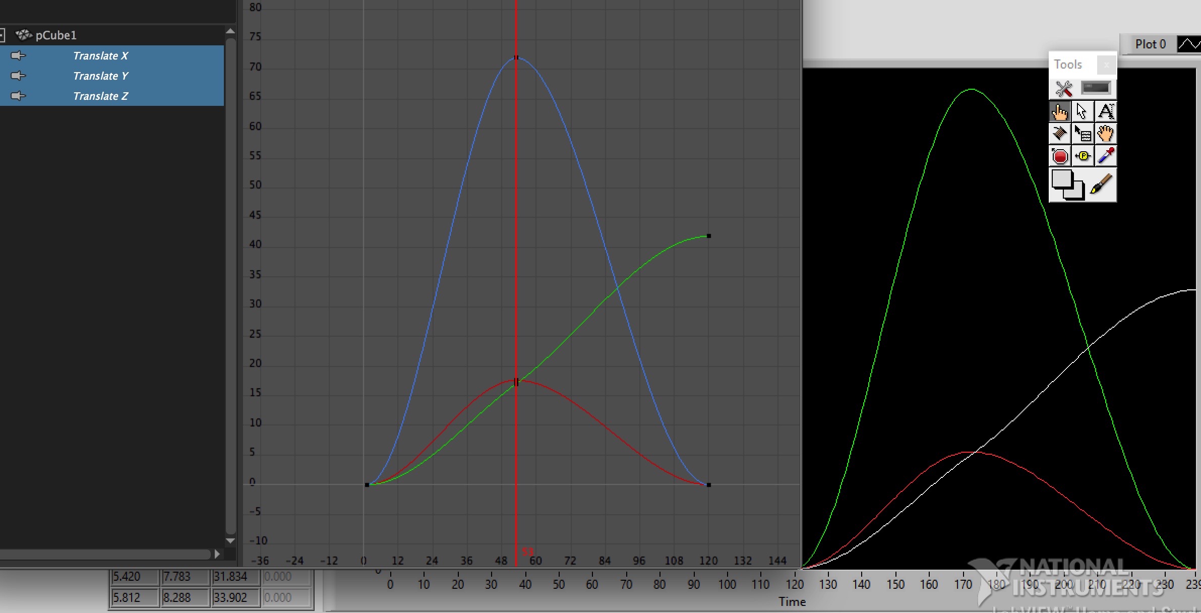Select the keyframe at frame 0 origin

pos(367,485)
